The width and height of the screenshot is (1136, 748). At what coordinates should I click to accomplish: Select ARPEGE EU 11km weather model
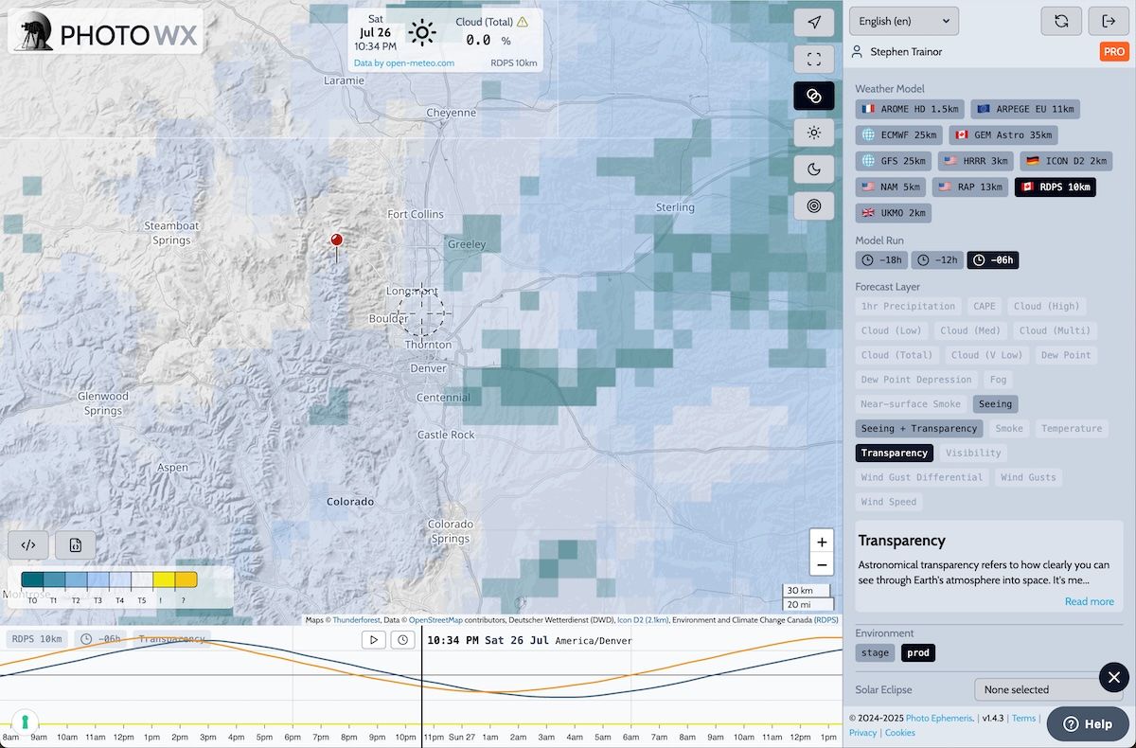click(x=1025, y=109)
